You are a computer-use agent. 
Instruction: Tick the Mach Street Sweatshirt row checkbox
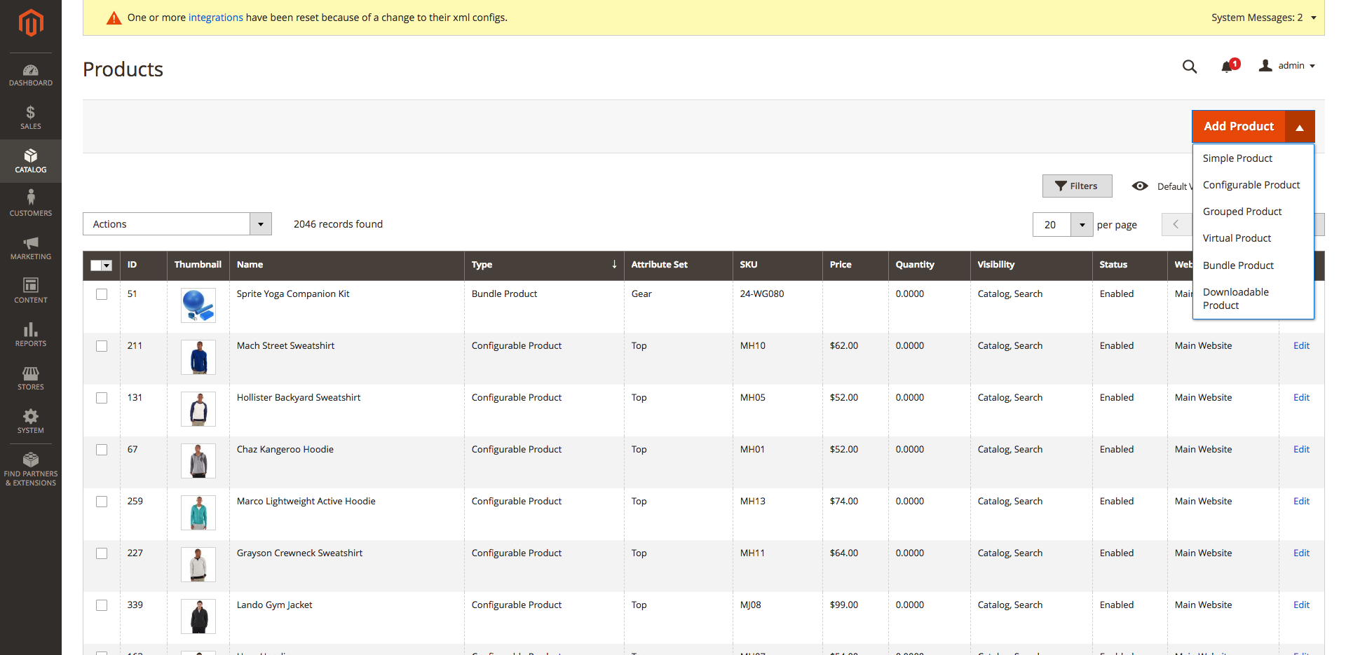(x=102, y=346)
